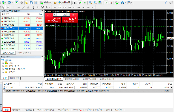174x112 pixels.
Task: Switch to the AUDNZD.std,H1 chart tab
Action: coord(107,79)
